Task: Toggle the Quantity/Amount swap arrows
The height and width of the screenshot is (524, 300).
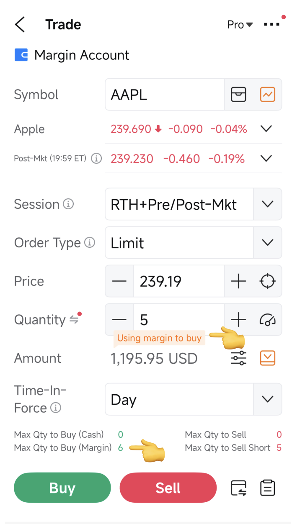Action: [74, 320]
